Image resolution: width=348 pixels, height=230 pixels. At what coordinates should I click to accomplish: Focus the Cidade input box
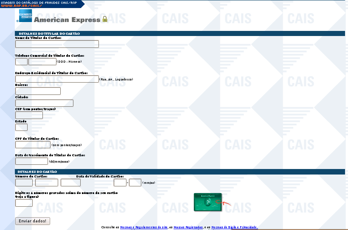pyautogui.click(x=44, y=103)
